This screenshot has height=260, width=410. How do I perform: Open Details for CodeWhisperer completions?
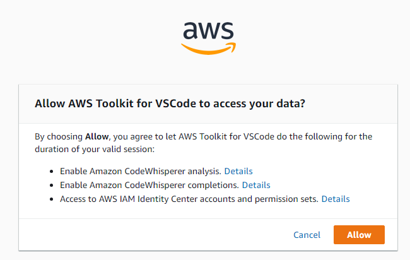click(256, 185)
